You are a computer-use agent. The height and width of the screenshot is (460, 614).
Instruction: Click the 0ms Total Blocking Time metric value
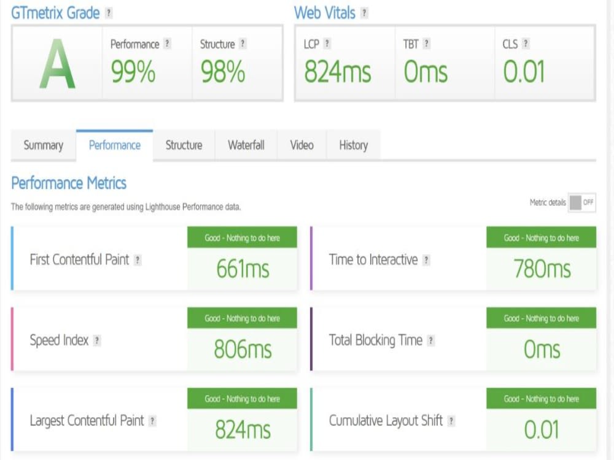click(542, 350)
